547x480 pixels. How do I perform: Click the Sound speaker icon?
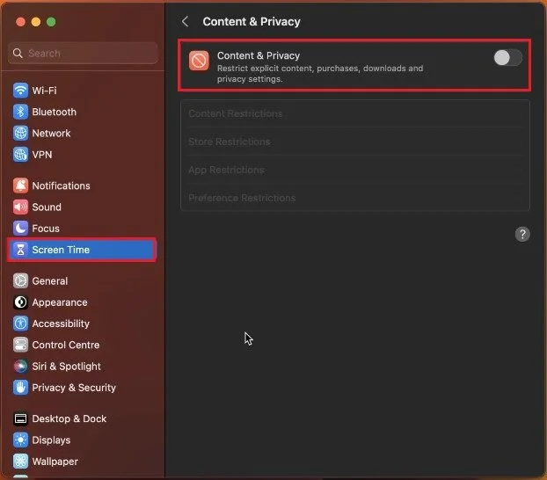point(20,207)
